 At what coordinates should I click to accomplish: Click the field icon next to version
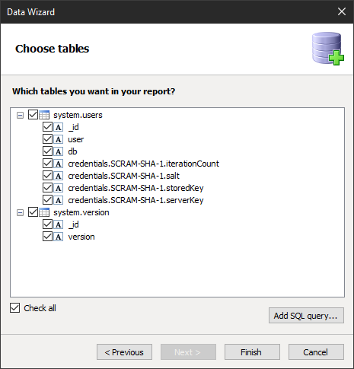(59, 237)
